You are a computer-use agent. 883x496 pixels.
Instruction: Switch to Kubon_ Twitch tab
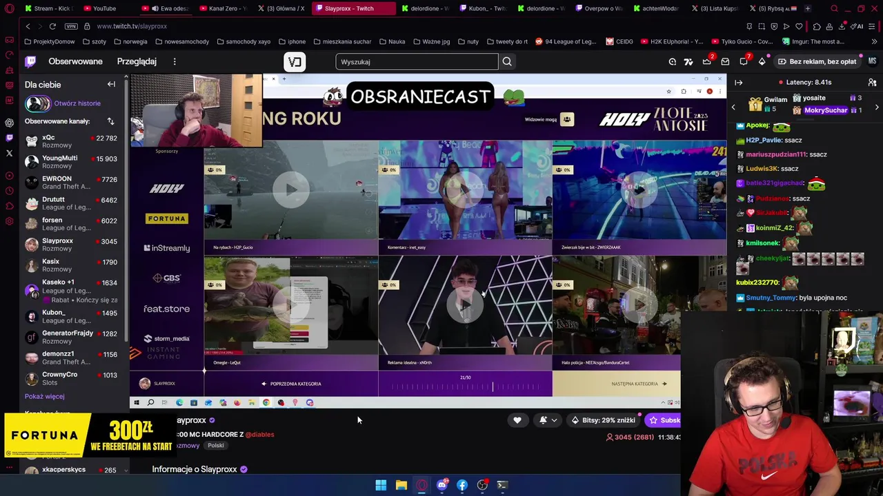point(483,8)
